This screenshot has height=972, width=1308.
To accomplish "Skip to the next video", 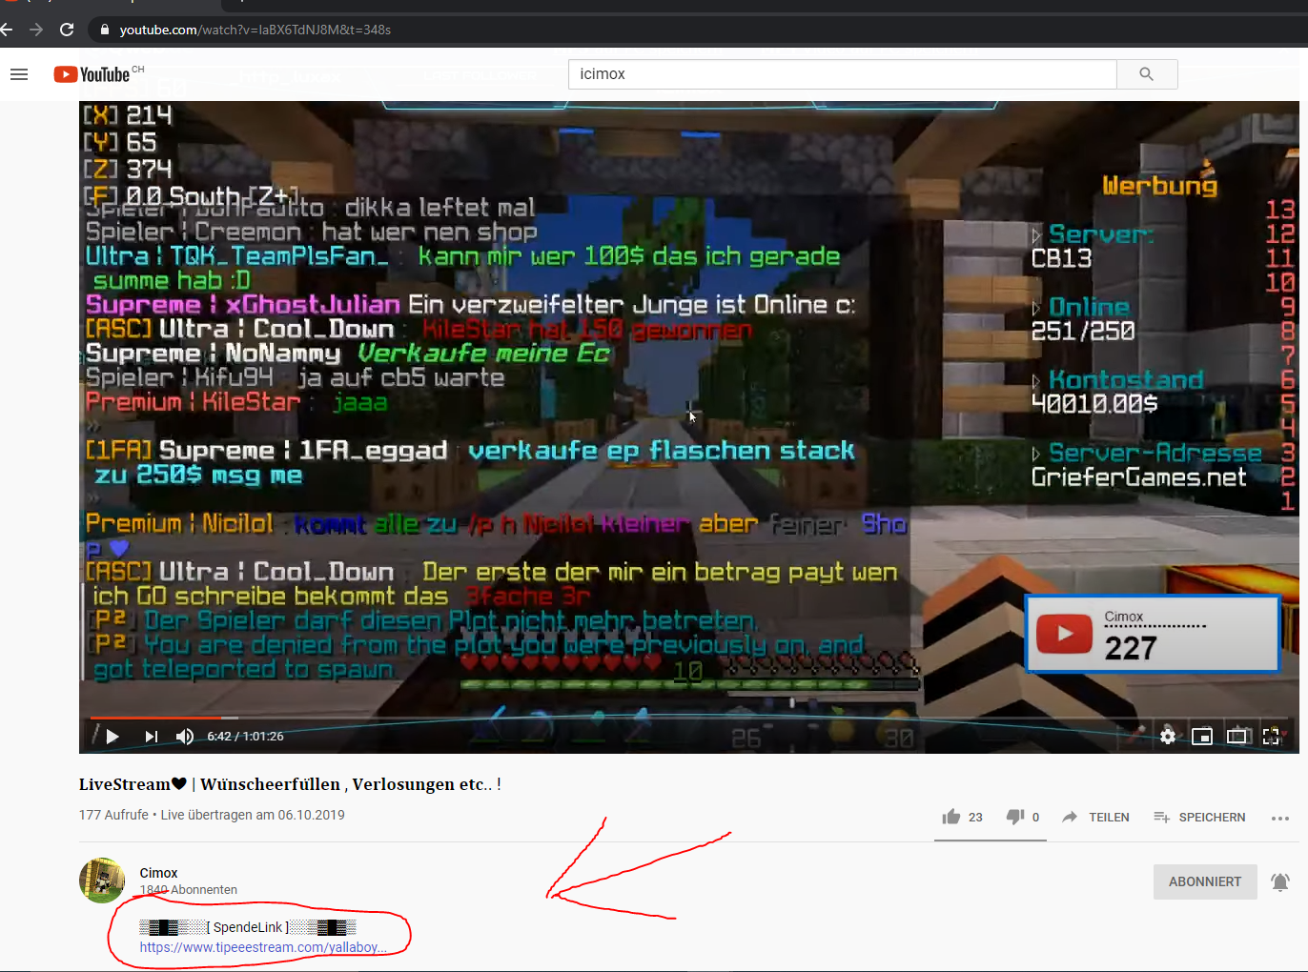I will (x=151, y=736).
